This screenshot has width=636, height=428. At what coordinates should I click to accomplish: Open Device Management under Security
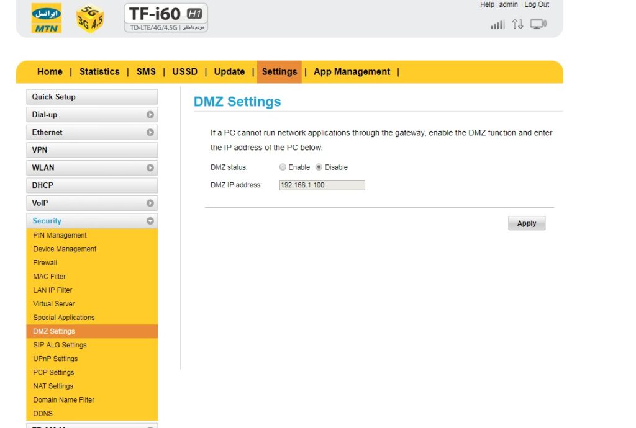[65, 249]
